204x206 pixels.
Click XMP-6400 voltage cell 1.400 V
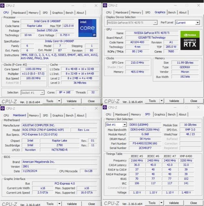pyautogui.click(x=186, y=192)
